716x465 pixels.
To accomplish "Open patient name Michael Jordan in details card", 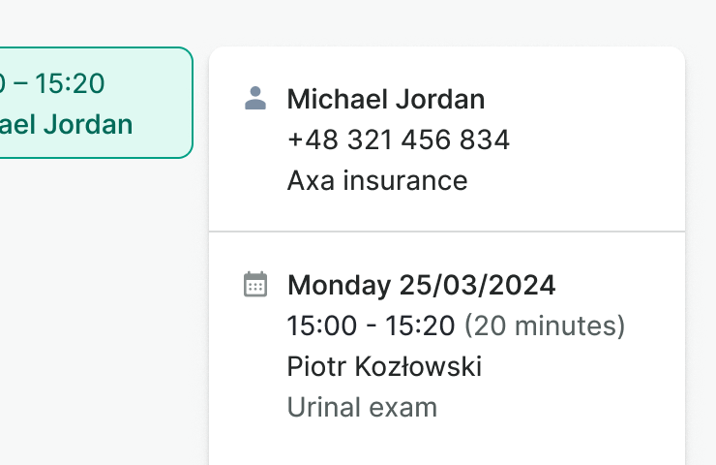I will (386, 99).
